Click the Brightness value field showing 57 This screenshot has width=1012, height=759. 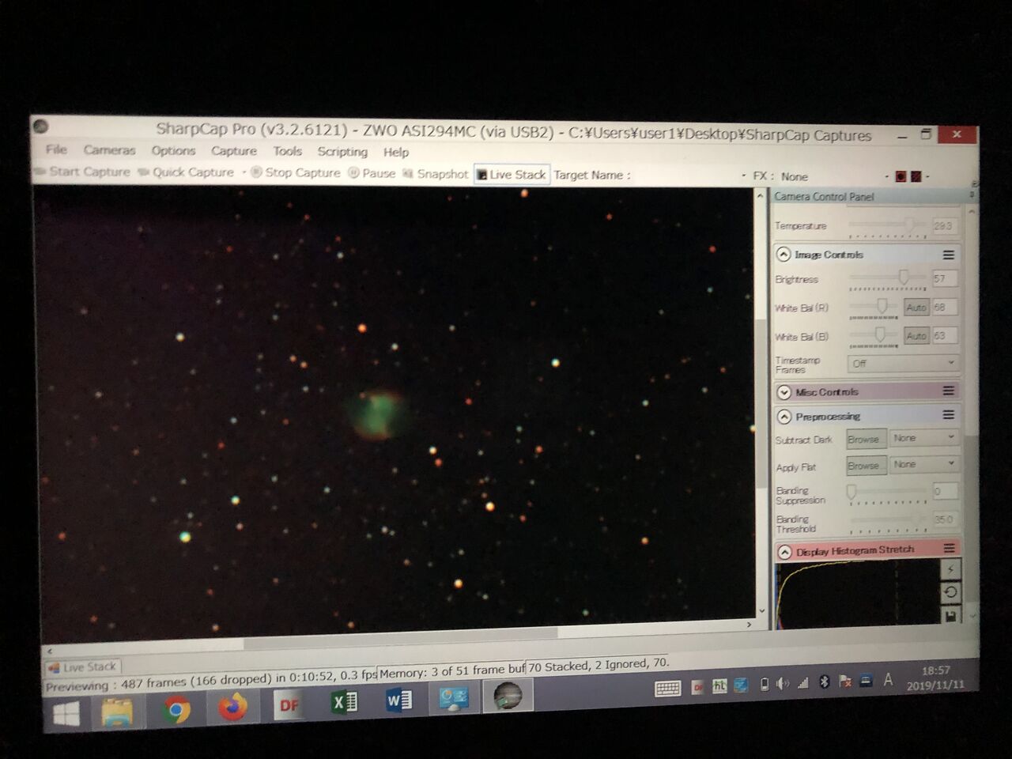click(944, 278)
